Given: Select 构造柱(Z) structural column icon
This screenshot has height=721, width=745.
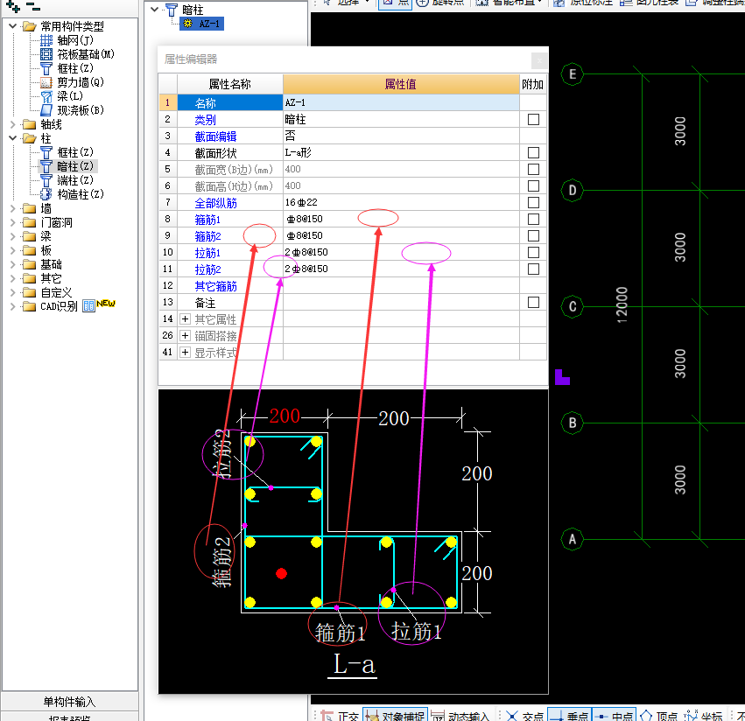Looking at the screenshot, I should tap(46, 194).
